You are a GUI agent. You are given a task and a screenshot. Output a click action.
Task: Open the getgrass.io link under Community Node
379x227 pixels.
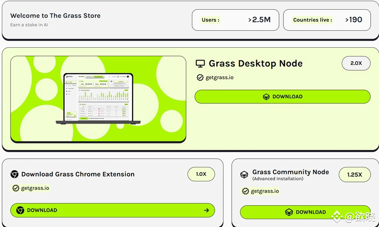(265, 191)
